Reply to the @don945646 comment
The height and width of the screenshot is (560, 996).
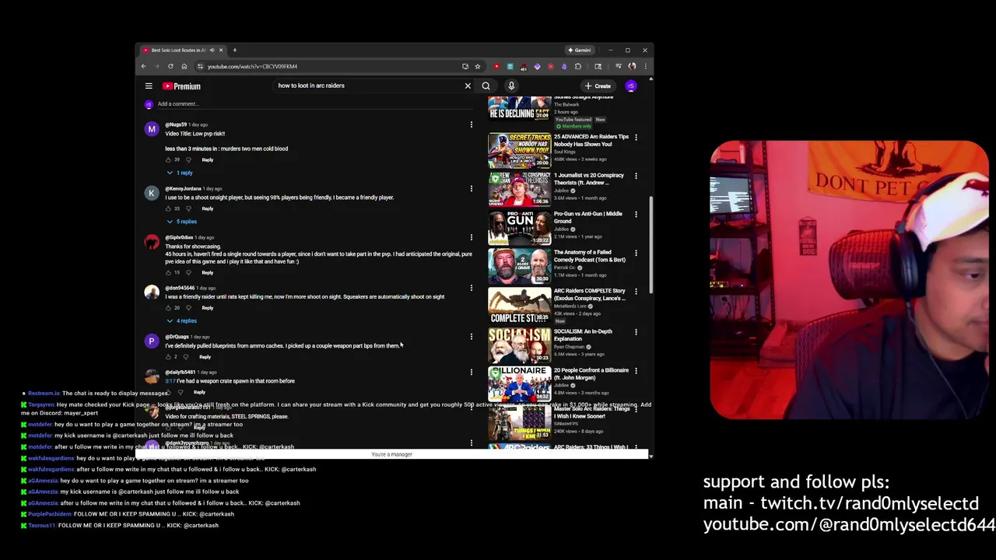pyautogui.click(x=207, y=308)
